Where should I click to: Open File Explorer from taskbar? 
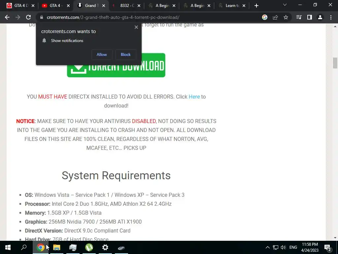57,247
